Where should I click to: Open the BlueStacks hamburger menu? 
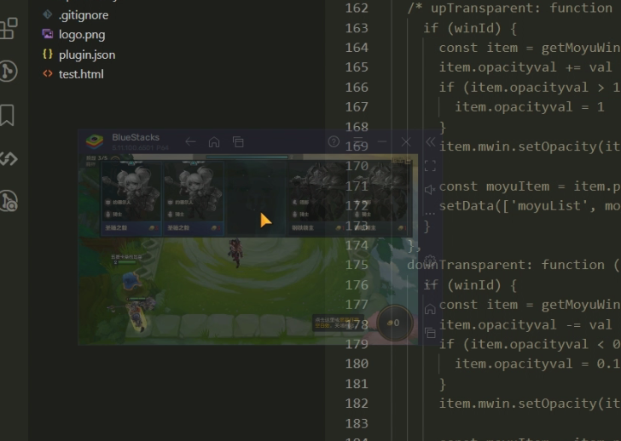point(358,141)
